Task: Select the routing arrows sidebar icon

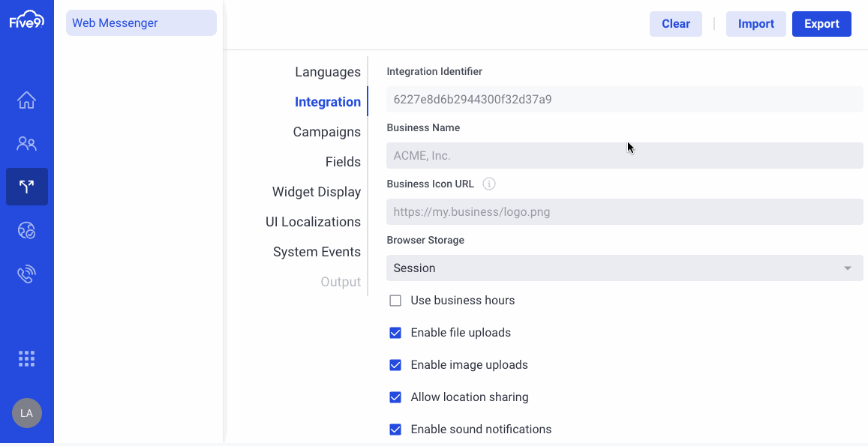Action: pos(26,187)
